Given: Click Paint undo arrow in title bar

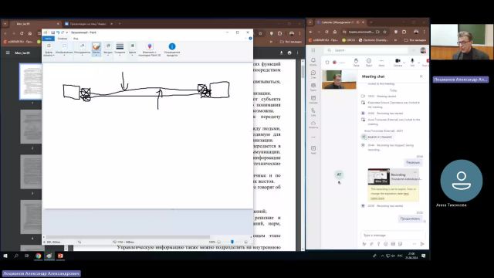Looking at the screenshot, I should pyautogui.click(x=58, y=32).
